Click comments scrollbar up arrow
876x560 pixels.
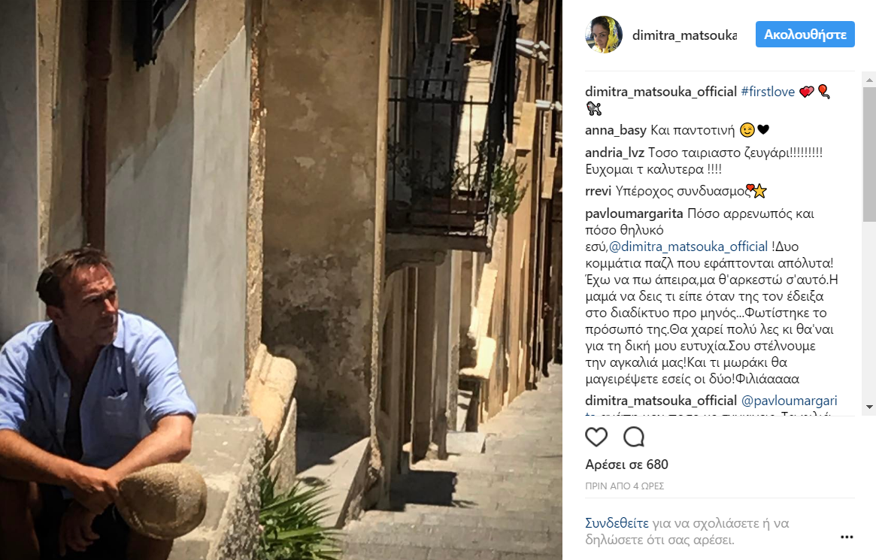coord(869,80)
